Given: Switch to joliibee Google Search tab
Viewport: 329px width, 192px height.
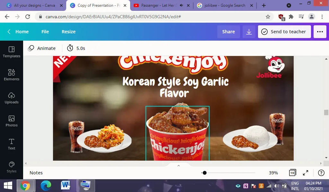Looking at the screenshot, I should (x=225, y=5).
